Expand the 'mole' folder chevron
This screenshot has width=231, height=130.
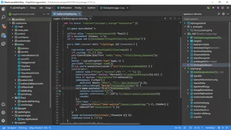pos(13,26)
